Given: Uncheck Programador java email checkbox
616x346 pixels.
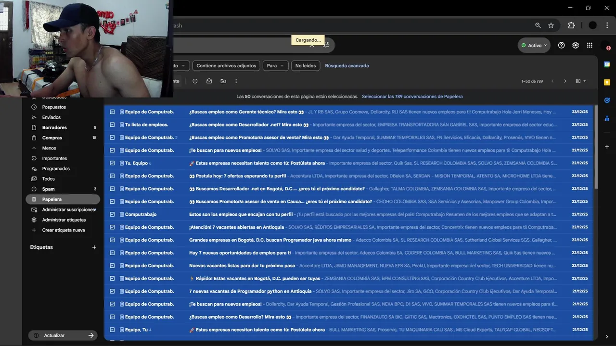Looking at the screenshot, I should point(112,240).
